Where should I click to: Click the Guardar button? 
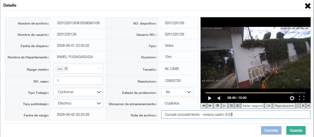pos(296,130)
